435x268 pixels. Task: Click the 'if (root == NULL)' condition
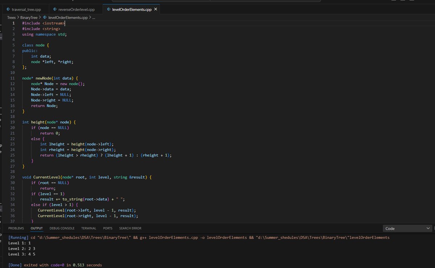pyautogui.click(x=50, y=183)
